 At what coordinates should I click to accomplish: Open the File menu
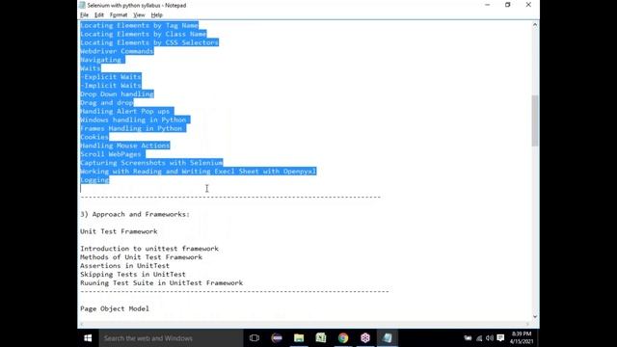[84, 15]
